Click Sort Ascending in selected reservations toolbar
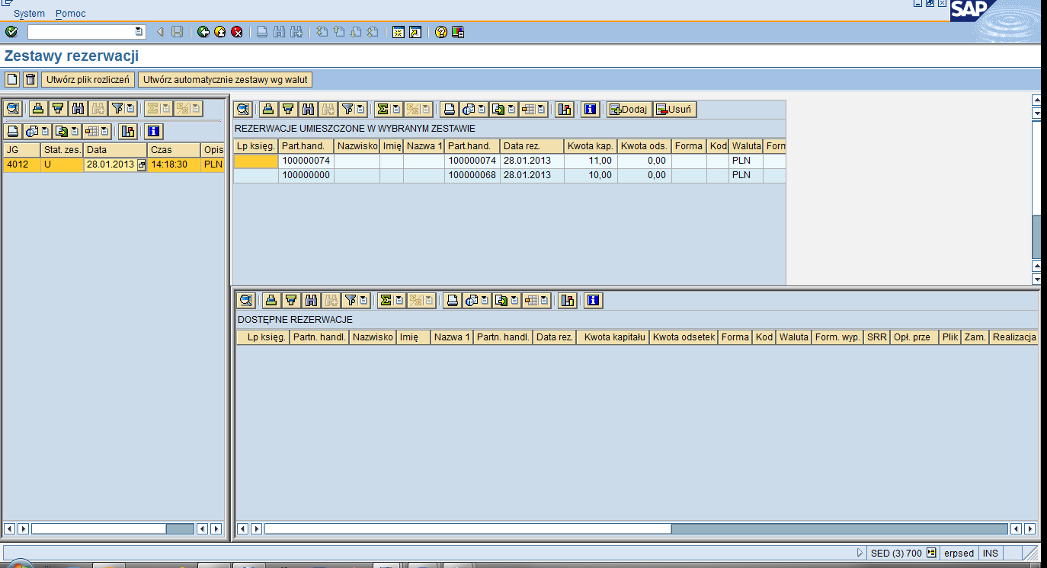The width and height of the screenshot is (1047, 568). tap(268, 109)
